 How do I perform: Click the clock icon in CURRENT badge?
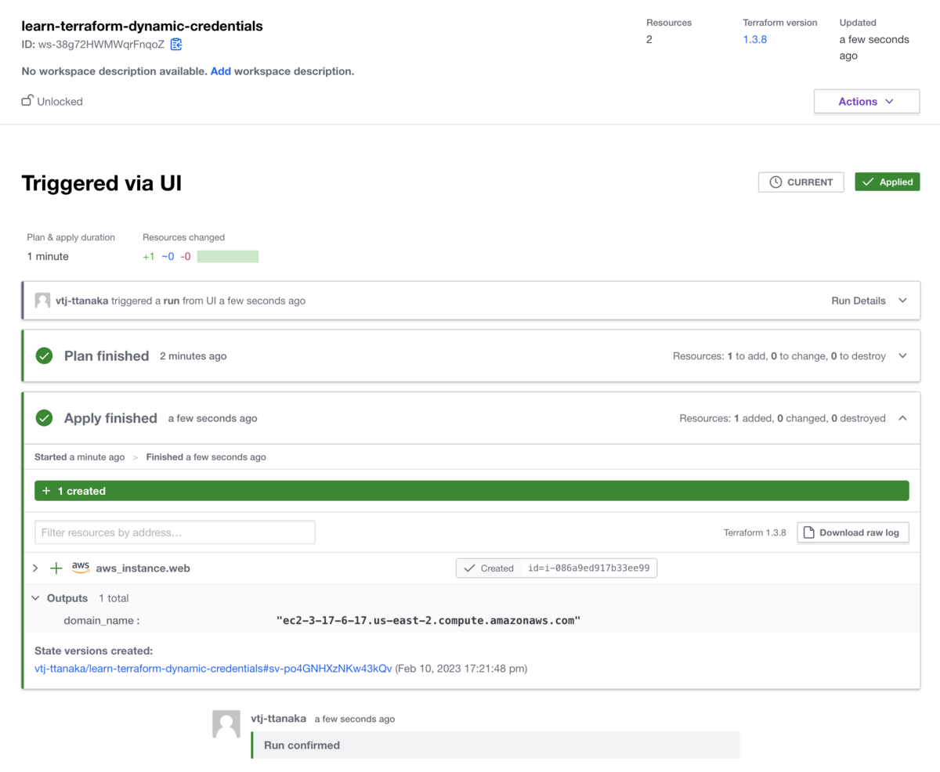tap(775, 182)
